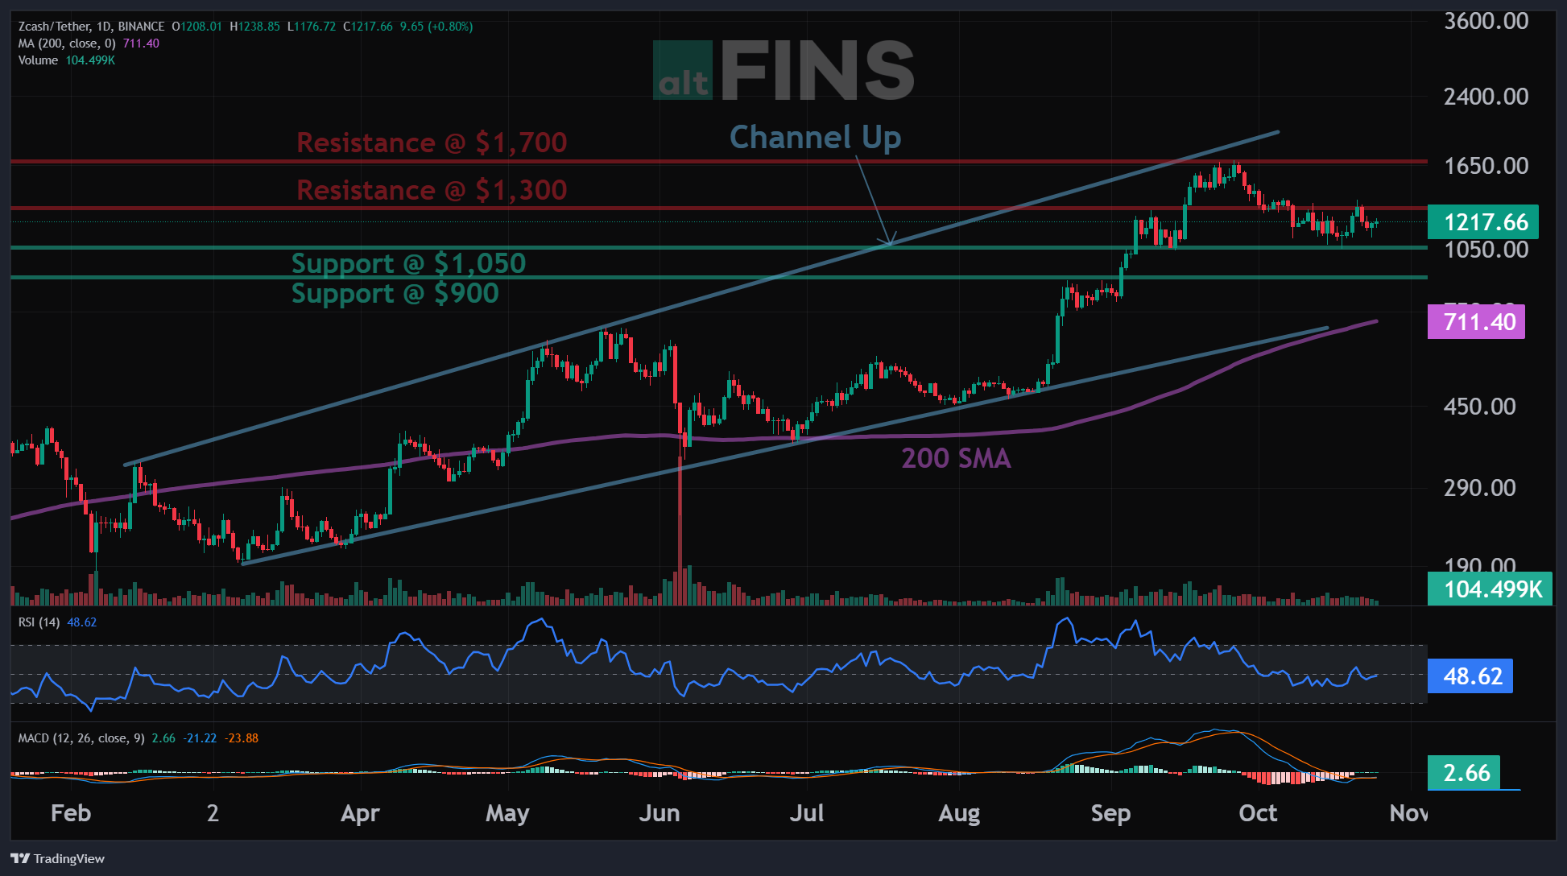This screenshot has height=876, width=1567.
Task: Click the 711.40 moving average price label
Action: [1476, 322]
